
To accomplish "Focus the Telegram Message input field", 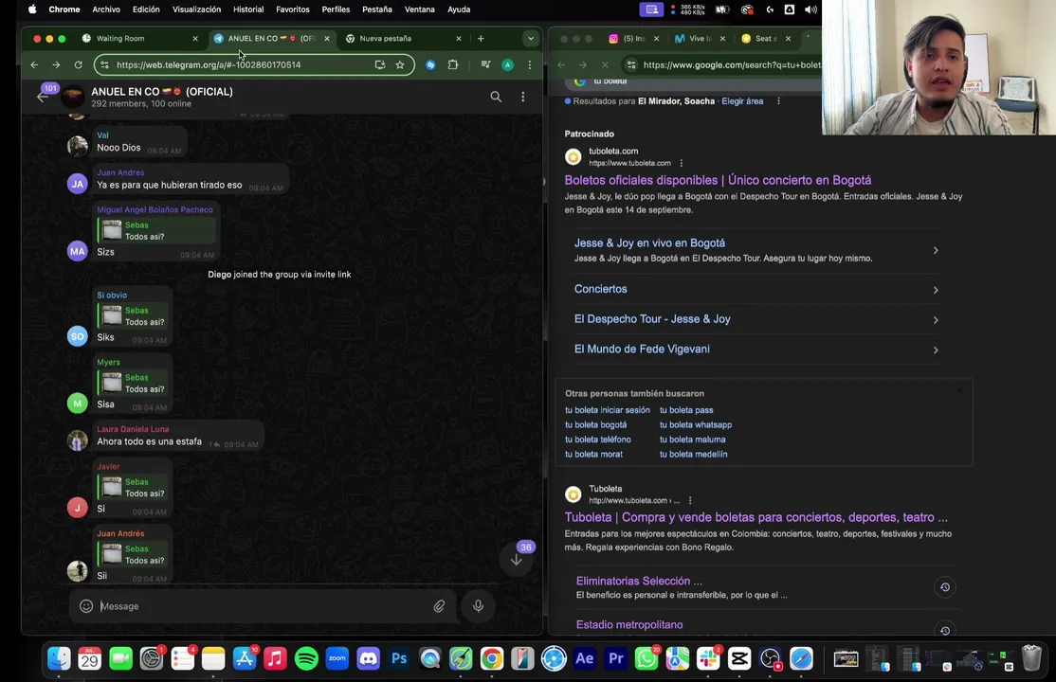I will click(263, 606).
